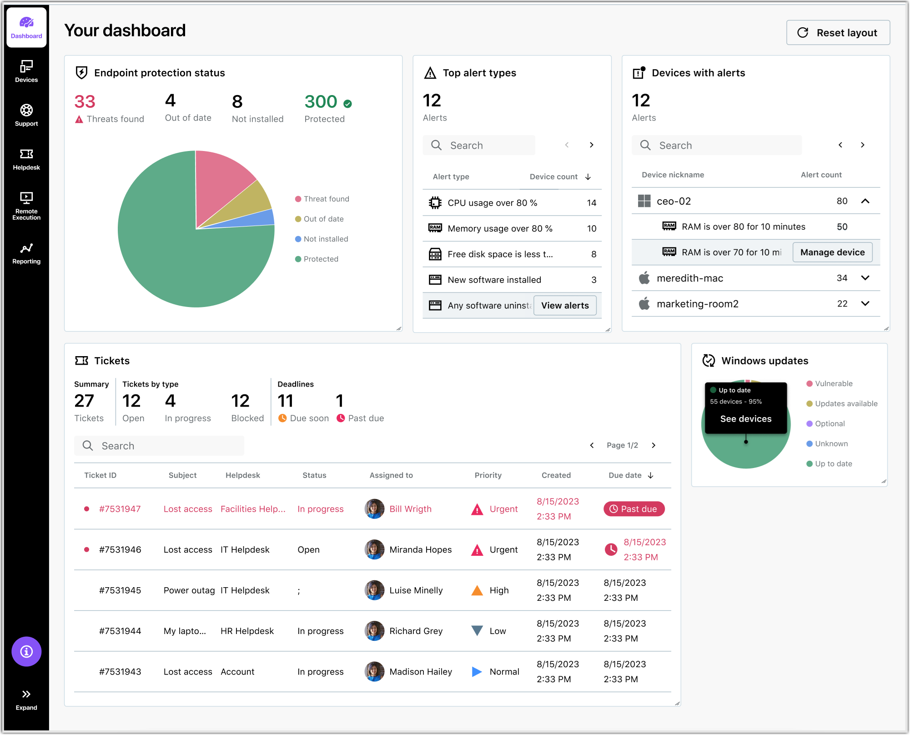The width and height of the screenshot is (910, 735).
Task: Click the purple info help icon
Action: (26, 651)
